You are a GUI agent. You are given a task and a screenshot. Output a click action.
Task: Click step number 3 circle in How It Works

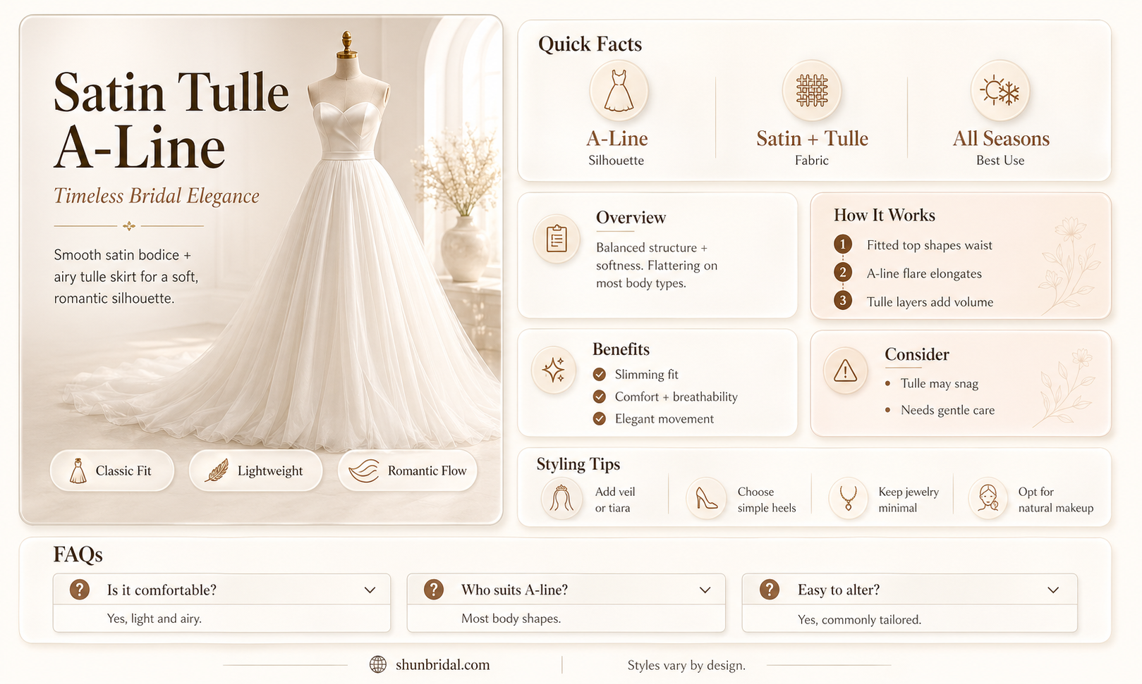point(842,301)
